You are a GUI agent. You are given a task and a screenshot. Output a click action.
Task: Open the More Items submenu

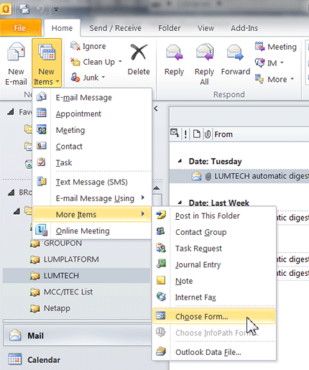coord(92,214)
